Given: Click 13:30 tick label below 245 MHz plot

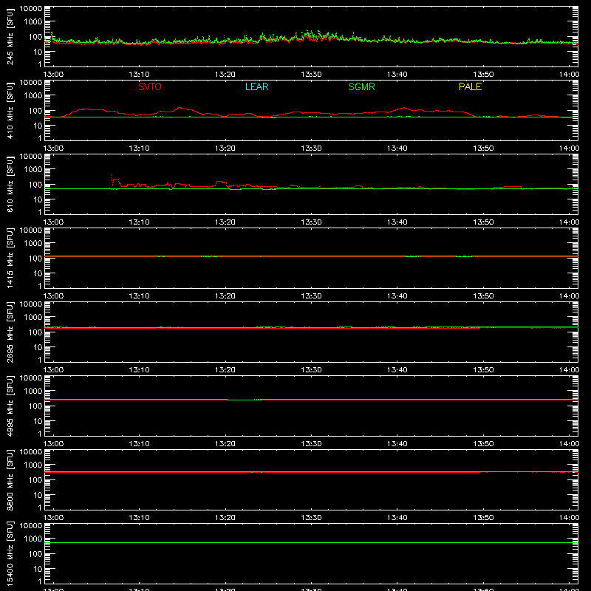Looking at the screenshot, I should pos(311,75).
